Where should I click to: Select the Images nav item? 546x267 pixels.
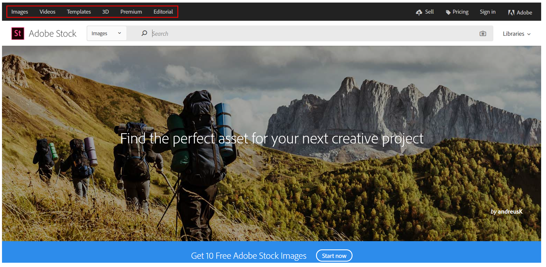pos(19,12)
